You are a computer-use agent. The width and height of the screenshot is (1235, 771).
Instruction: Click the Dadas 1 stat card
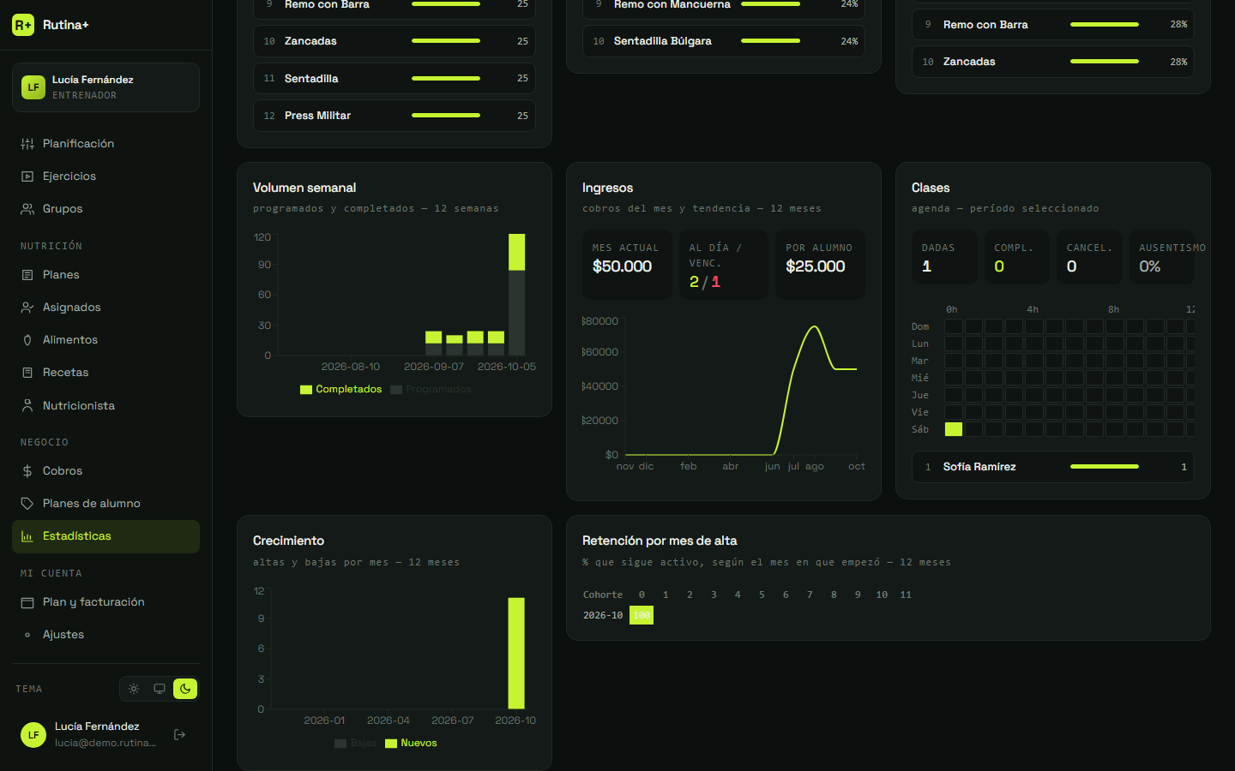pos(944,257)
